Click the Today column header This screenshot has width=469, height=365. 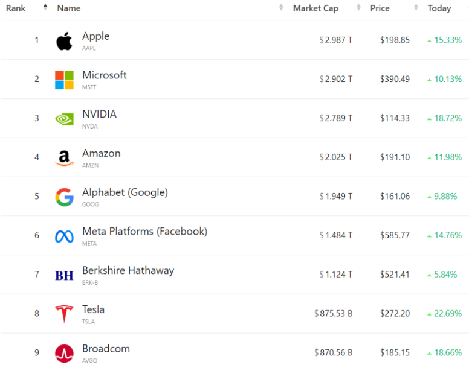coord(439,8)
